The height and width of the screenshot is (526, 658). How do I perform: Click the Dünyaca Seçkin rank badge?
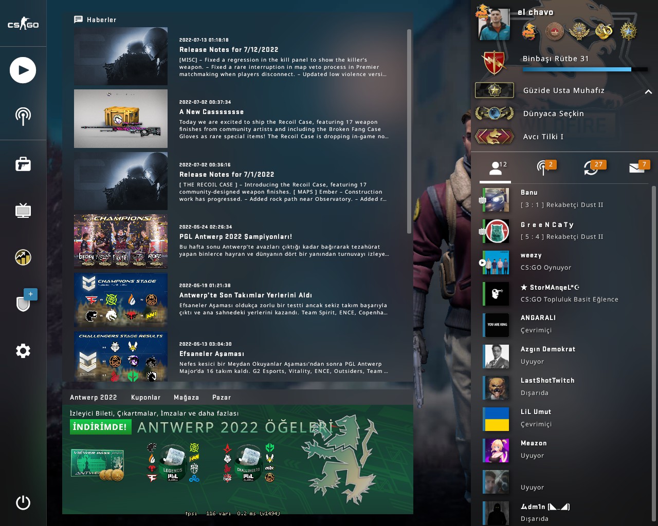[x=494, y=113]
